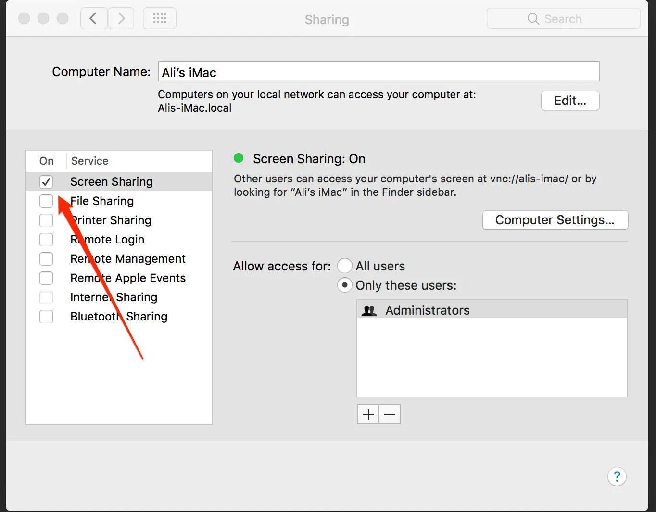This screenshot has width=656, height=512.
Task: Enable Printer Sharing
Action: 46,220
